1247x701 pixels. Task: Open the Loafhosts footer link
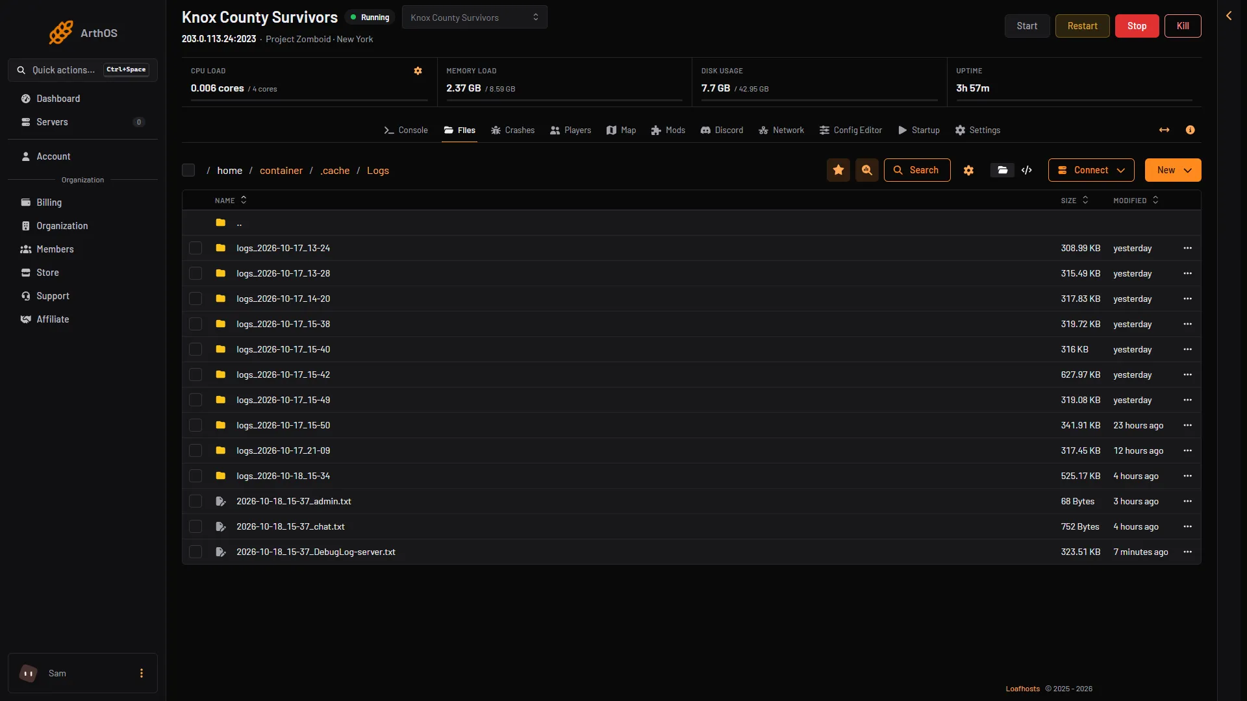coord(1023,689)
